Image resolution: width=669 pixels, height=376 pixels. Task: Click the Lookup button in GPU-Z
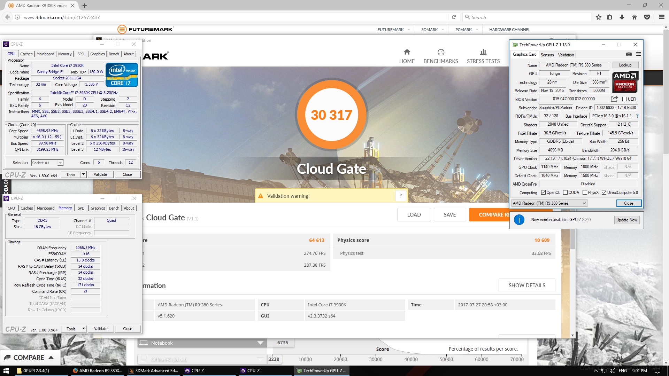(625, 65)
